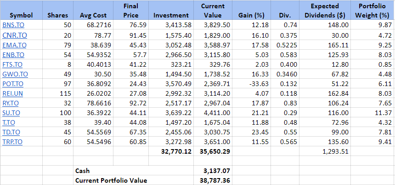Select the negative gain cell -33.63
395x185 pixels.
251,84
